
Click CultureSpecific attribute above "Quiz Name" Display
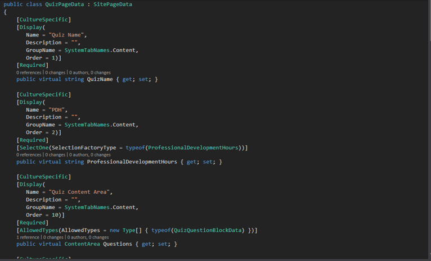(43, 20)
